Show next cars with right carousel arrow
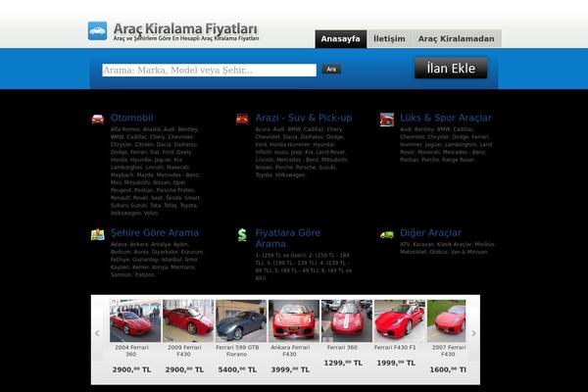 pyautogui.click(x=473, y=333)
